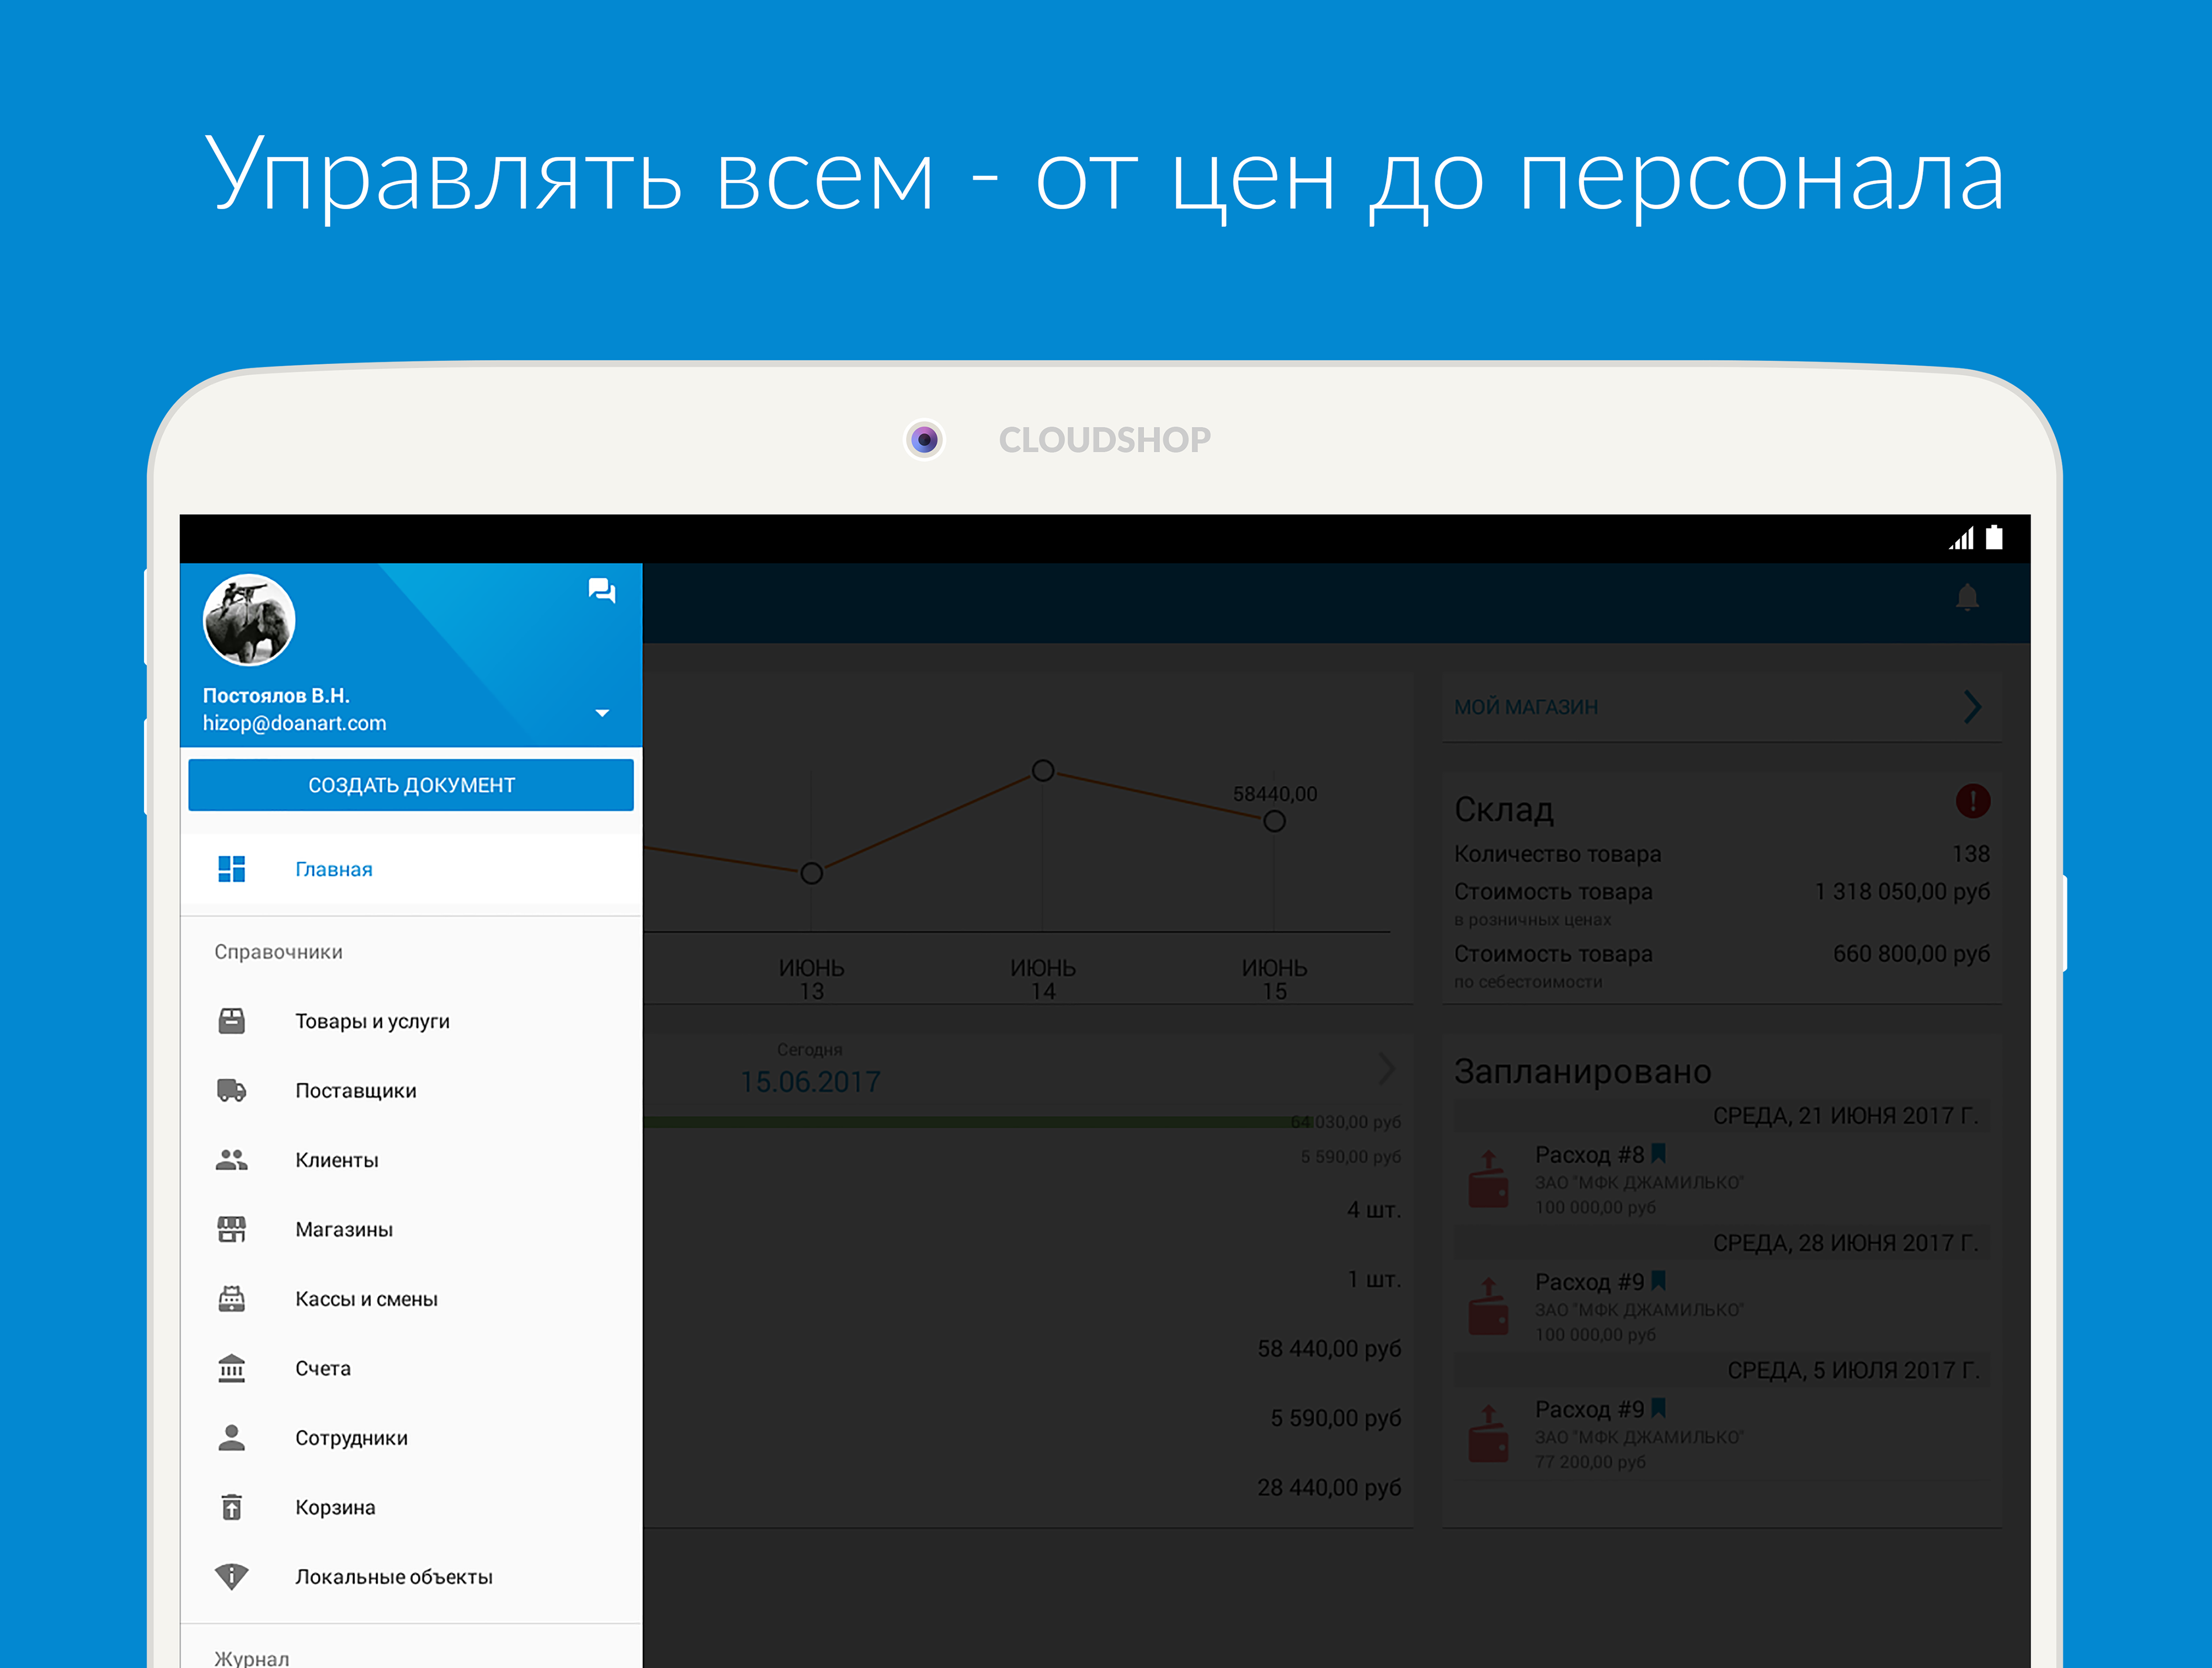Click wallet icon of 5 июля expense
2212x1668 pixels.
pyautogui.click(x=1488, y=1433)
